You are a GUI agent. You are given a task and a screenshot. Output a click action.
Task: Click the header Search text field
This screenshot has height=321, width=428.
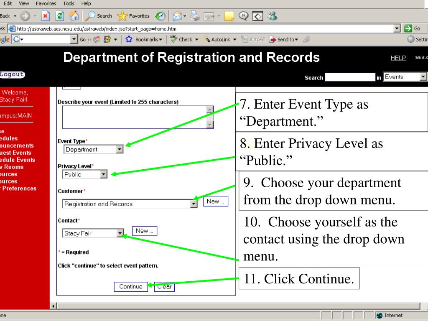click(x=350, y=77)
